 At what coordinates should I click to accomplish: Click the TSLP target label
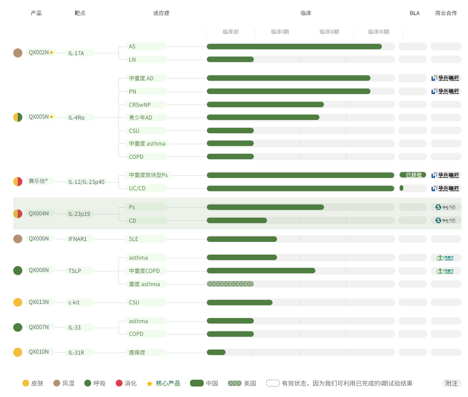click(x=79, y=271)
